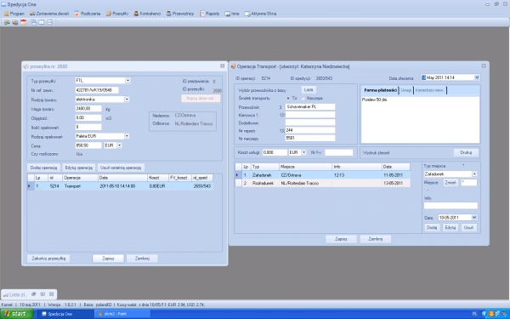
Task: Click the Zmień place button
Action: tap(450, 183)
